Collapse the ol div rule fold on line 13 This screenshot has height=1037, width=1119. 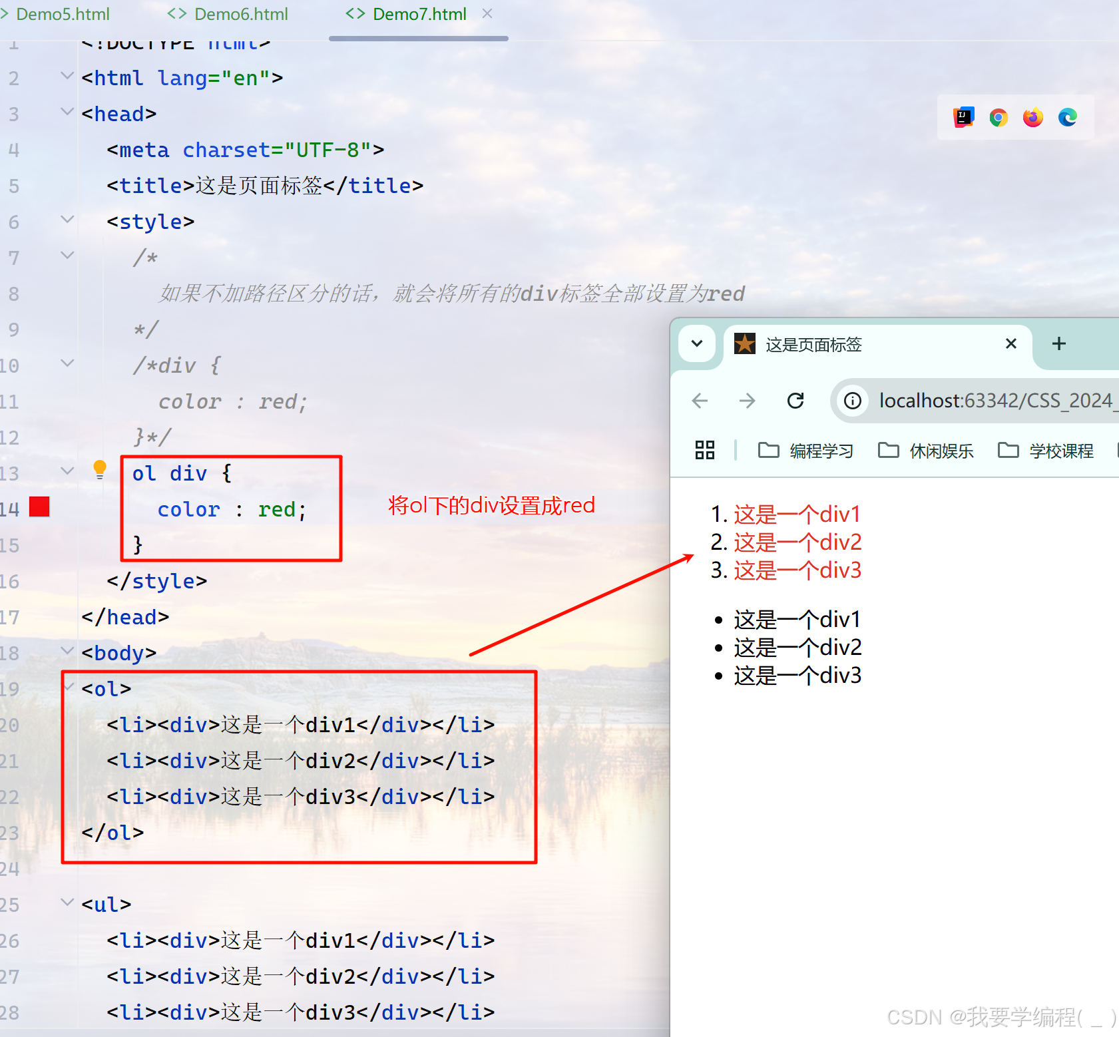67,471
